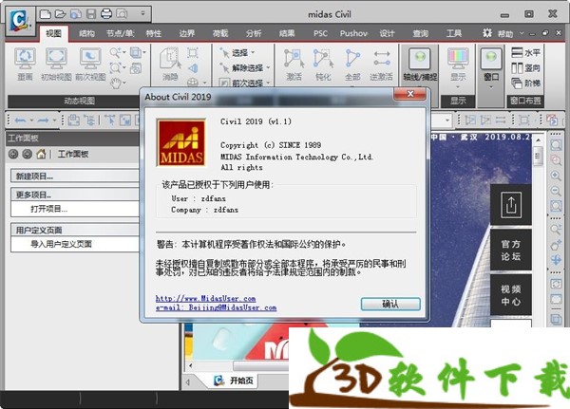Open the 解除选择 dropdown

[x=245, y=68]
